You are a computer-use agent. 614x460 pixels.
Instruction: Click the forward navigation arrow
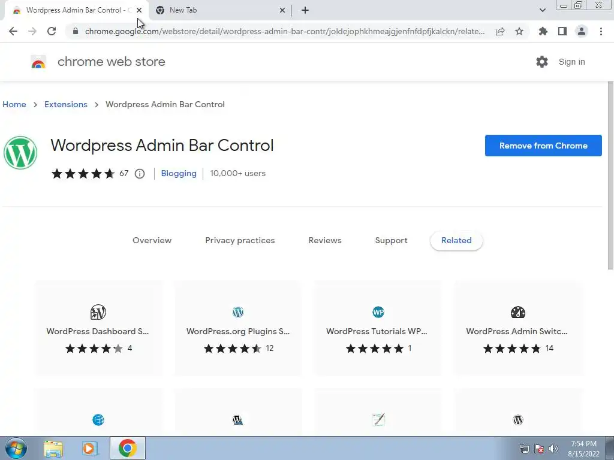tap(32, 31)
